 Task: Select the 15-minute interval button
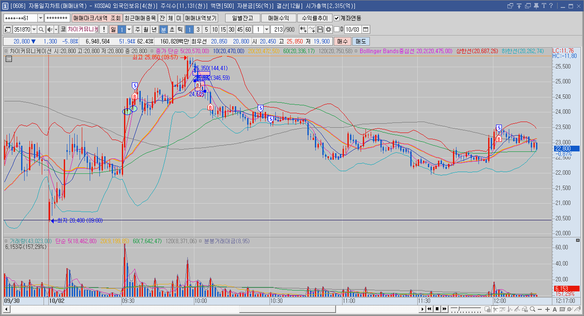(x=223, y=29)
